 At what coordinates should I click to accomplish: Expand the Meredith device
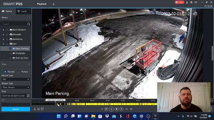[4, 35]
